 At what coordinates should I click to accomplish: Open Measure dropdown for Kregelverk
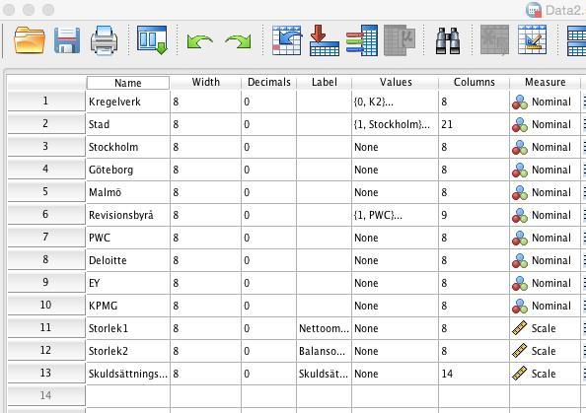[545, 102]
